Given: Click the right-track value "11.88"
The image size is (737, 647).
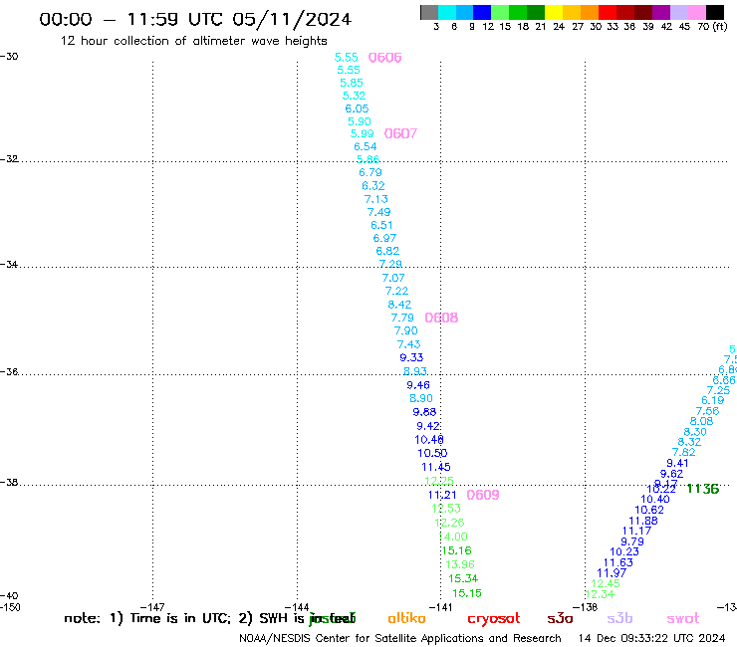Looking at the screenshot, I should click(643, 521).
